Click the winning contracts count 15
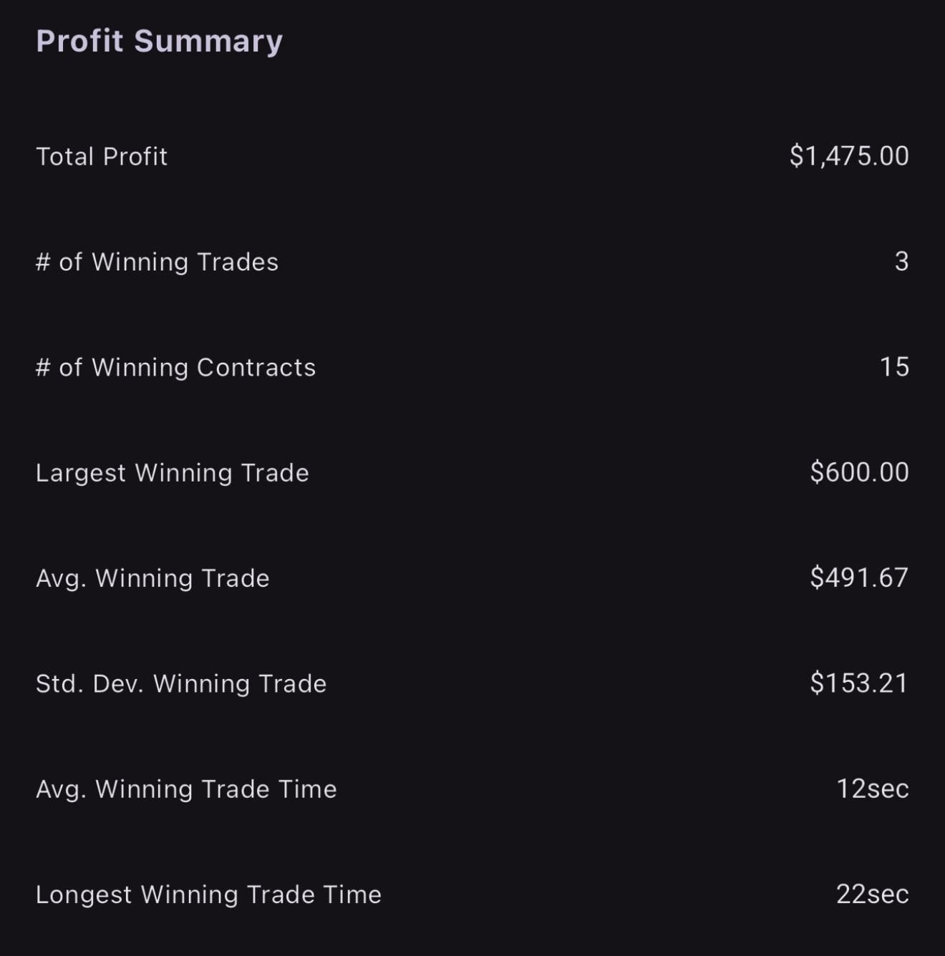This screenshot has height=956, width=945. [894, 367]
